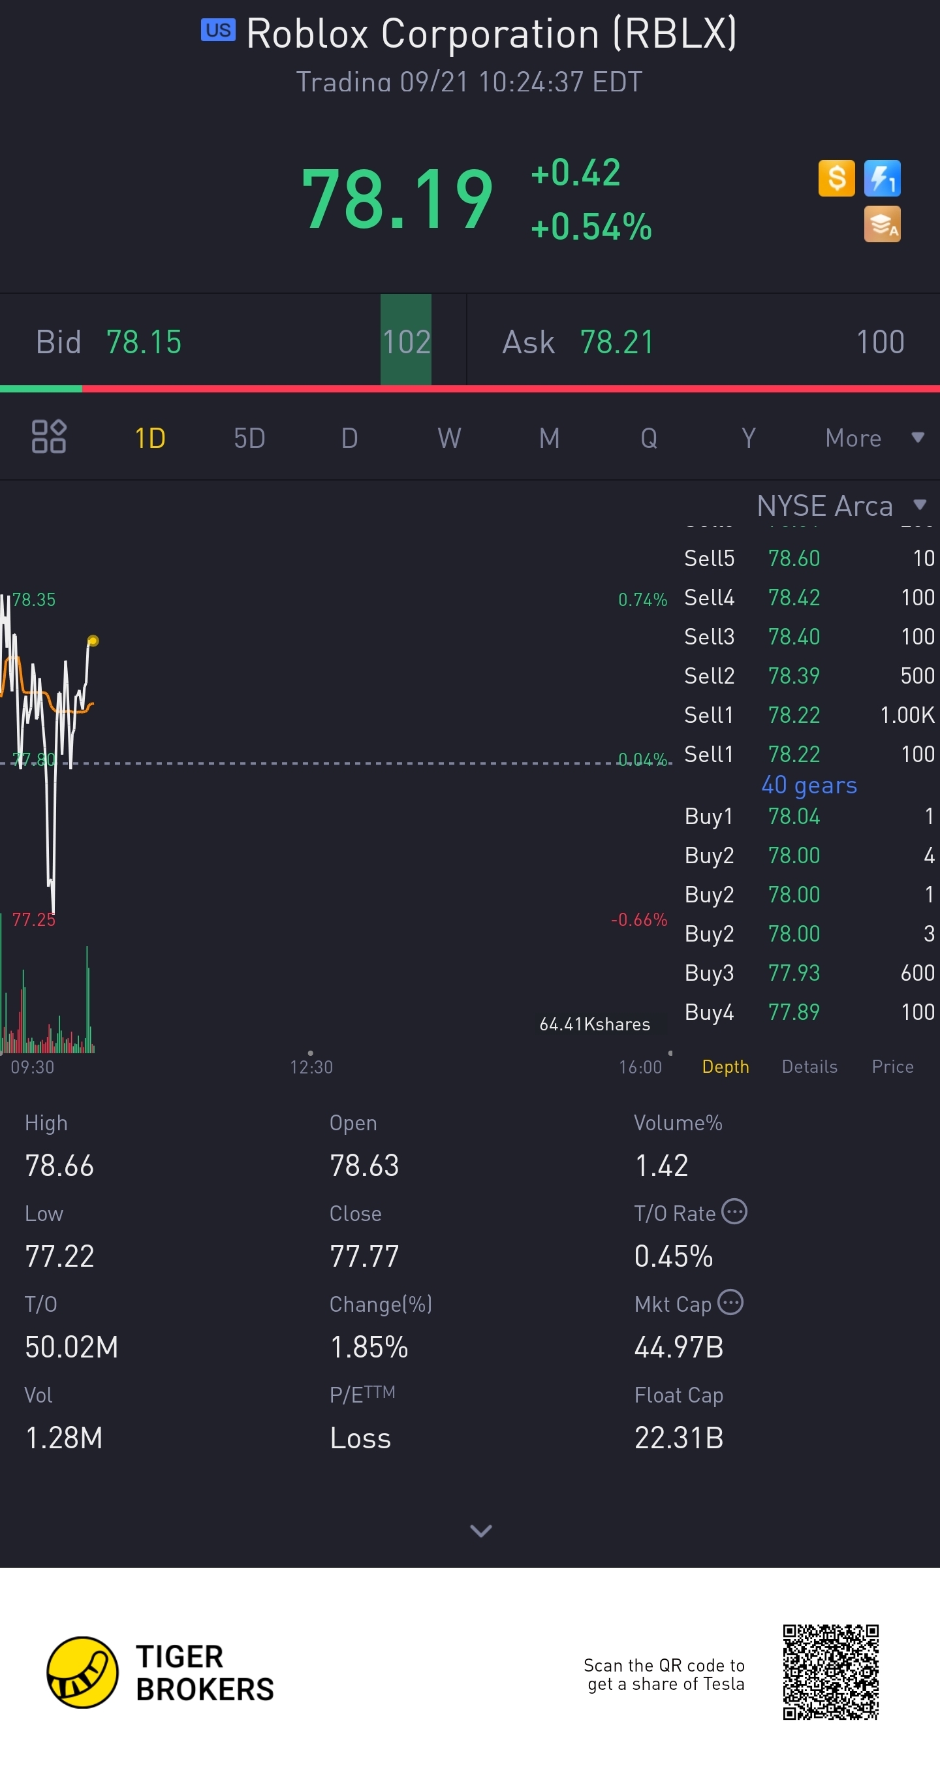Tap the Tesla share QR code

[x=830, y=1672]
